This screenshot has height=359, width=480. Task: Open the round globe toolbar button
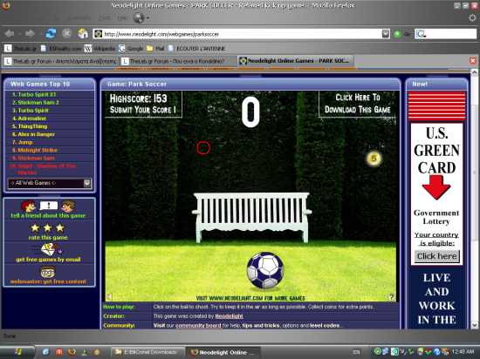139,17
